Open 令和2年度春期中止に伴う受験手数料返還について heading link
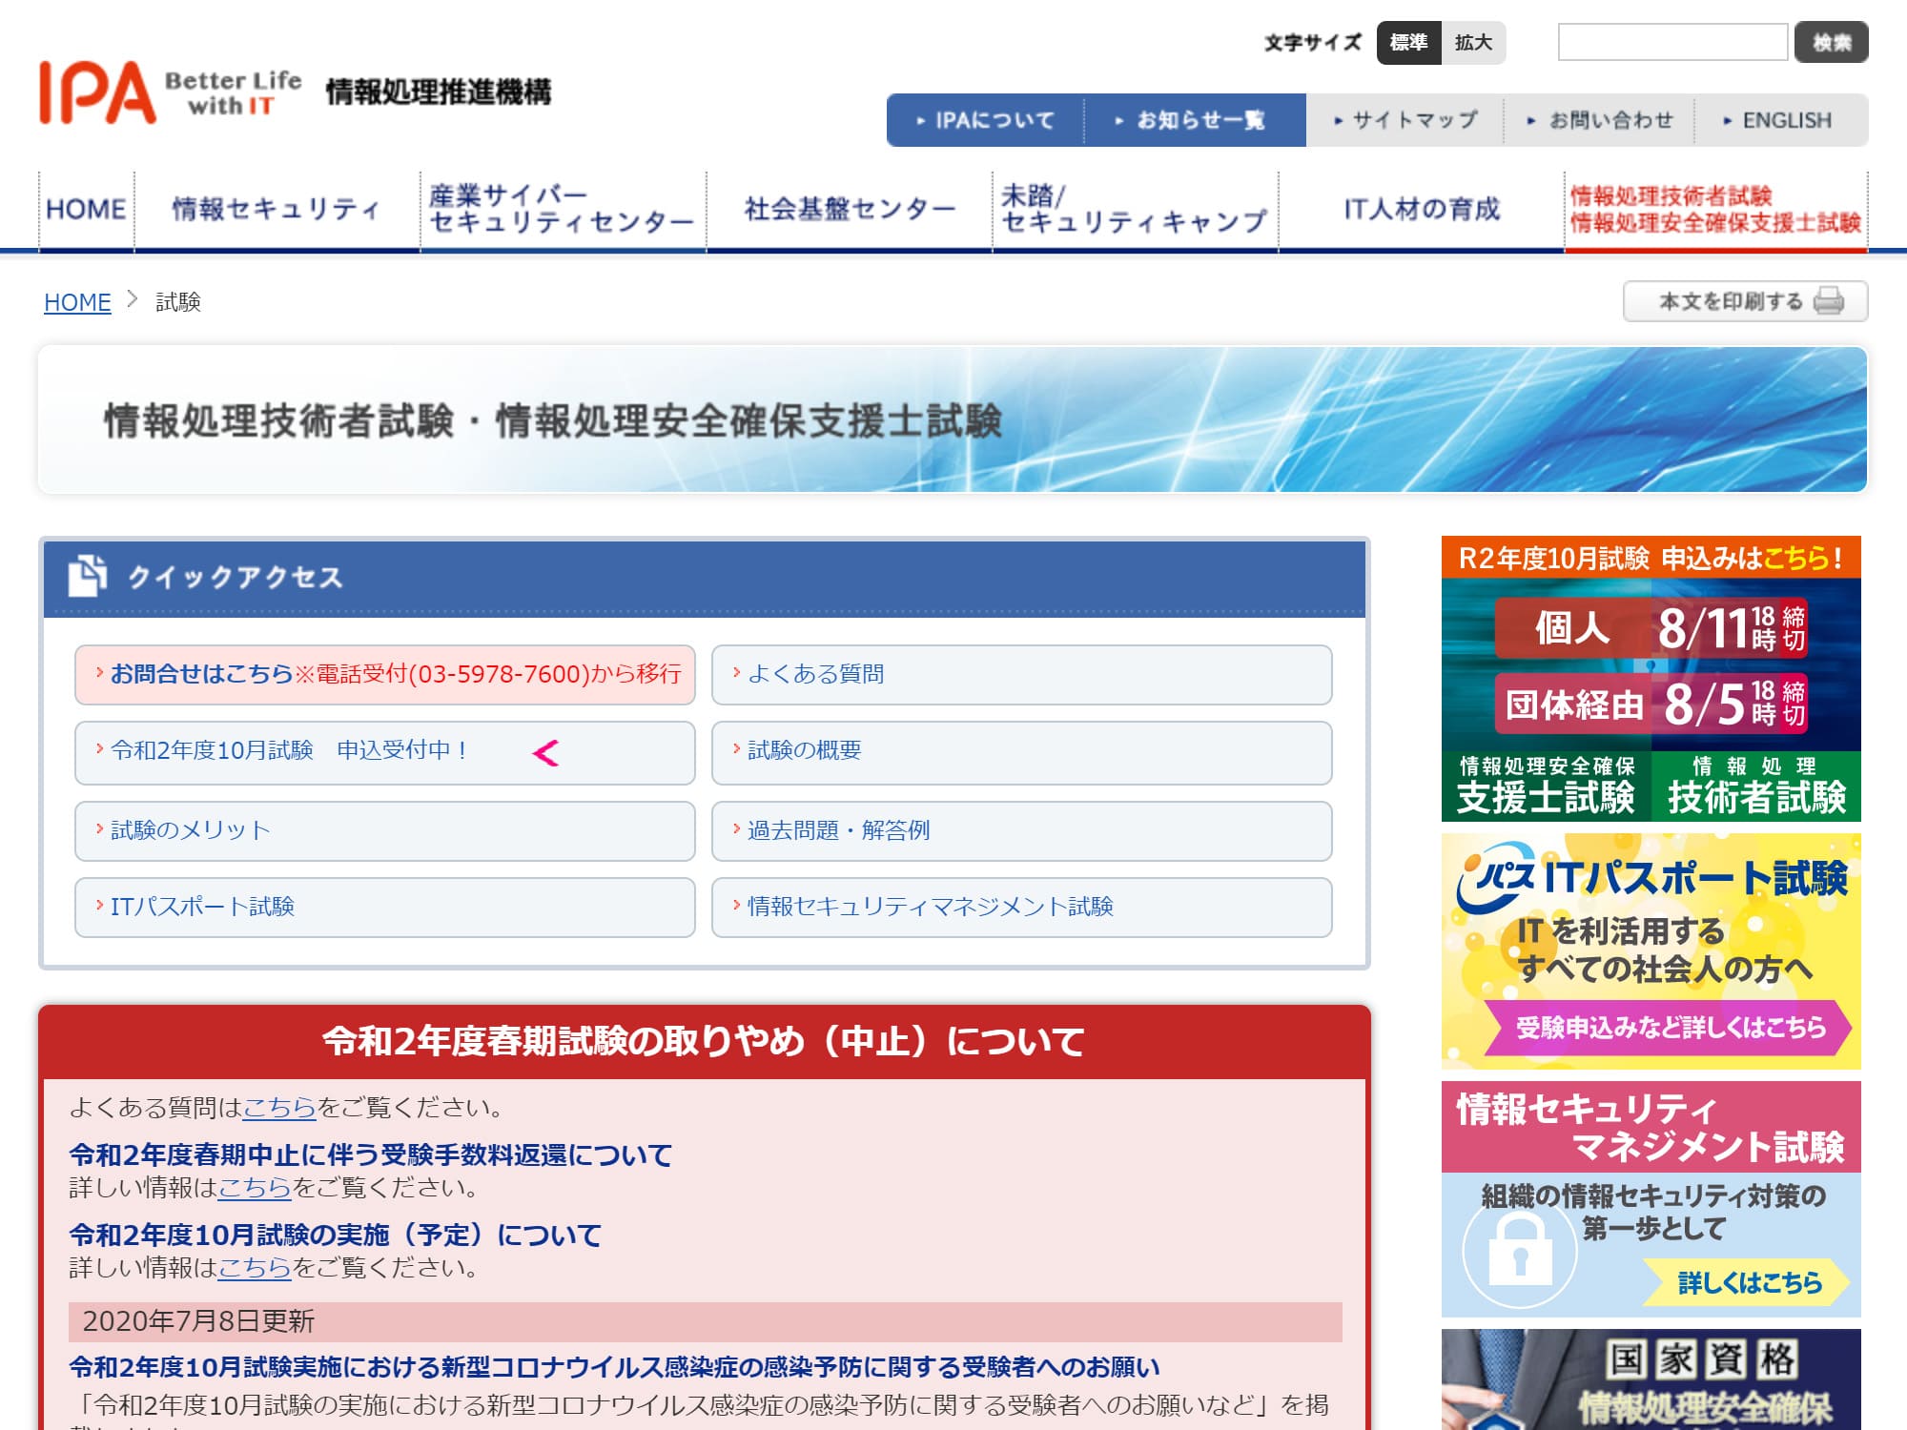 (371, 1155)
